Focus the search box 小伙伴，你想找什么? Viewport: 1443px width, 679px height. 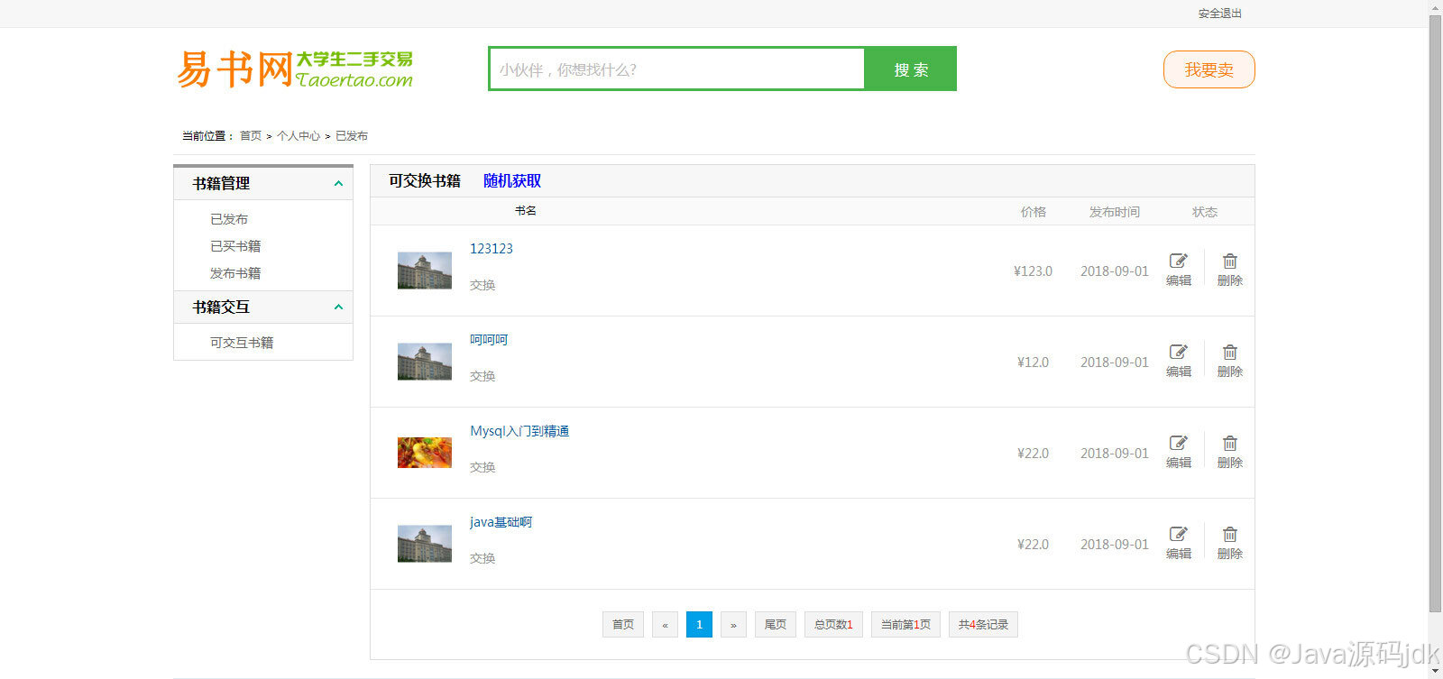tap(676, 69)
